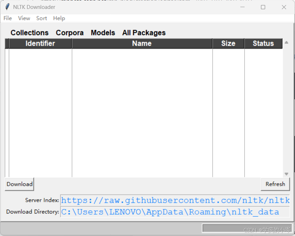Switch to the All Packages tab
Screen dimensions: 295x236
(144, 33)
